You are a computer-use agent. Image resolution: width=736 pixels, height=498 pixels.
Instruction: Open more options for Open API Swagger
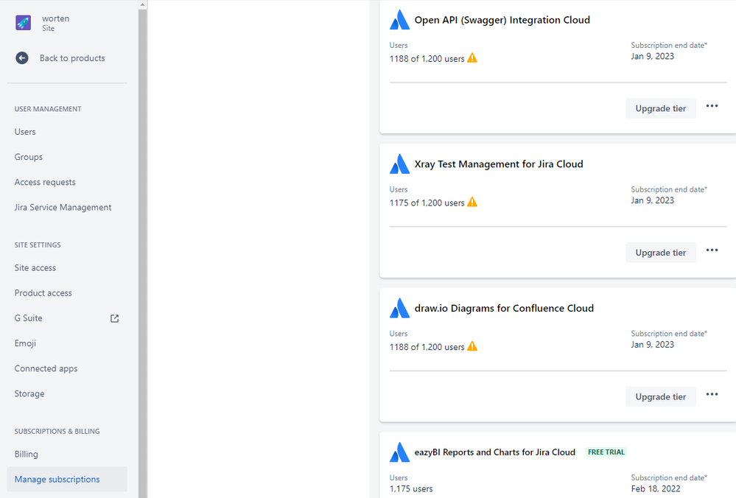712,106
